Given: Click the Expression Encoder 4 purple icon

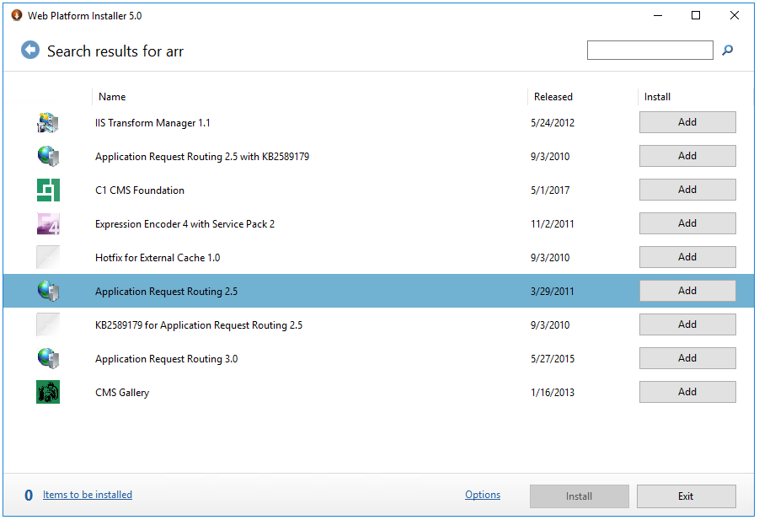Looking at the screenshot, I should point(48,223).
